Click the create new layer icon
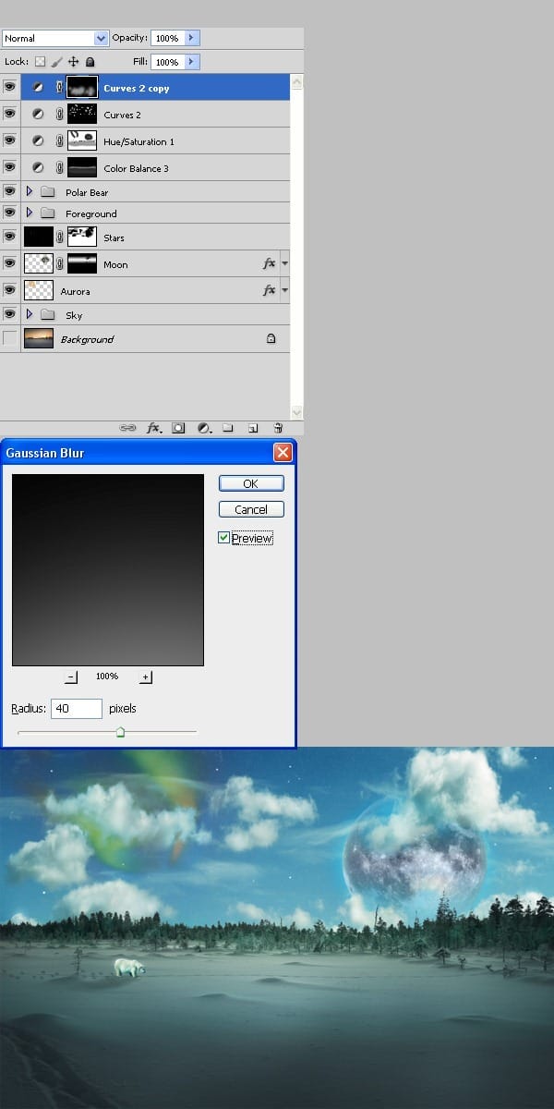554x1109 pixels. pos(252,428)
